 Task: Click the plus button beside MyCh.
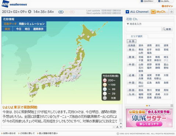click(172, 12)
